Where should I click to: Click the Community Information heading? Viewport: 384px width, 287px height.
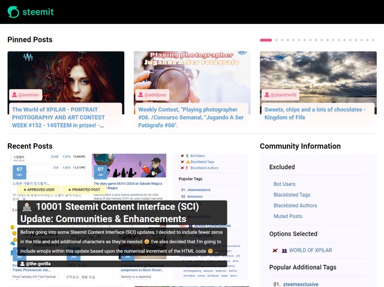tap(300, 146)
